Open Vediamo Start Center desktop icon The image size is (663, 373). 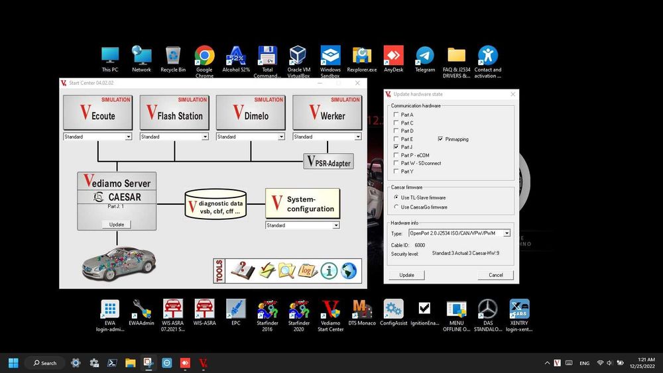click(x=330, y=315)
